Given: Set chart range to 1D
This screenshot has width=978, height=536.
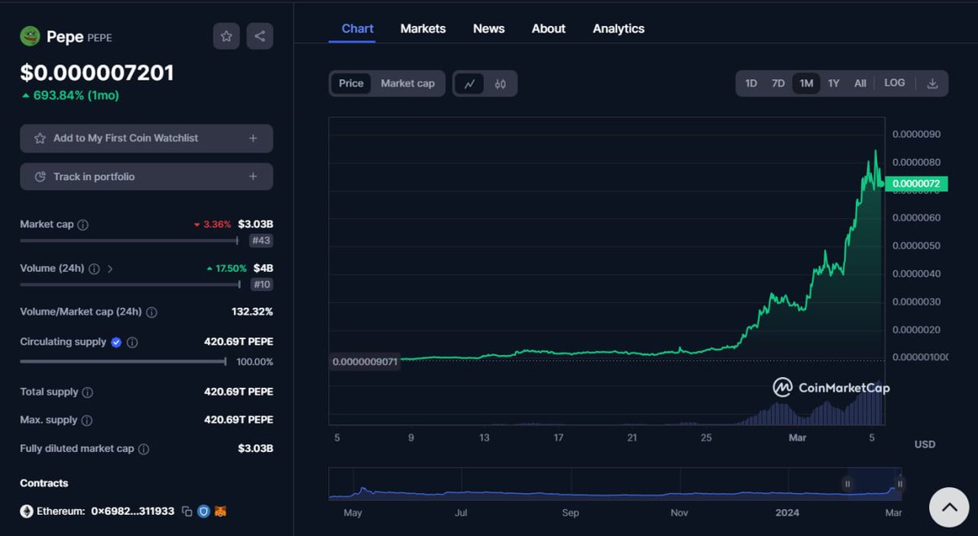Looking at the screenshot, I should click(751, 83).
